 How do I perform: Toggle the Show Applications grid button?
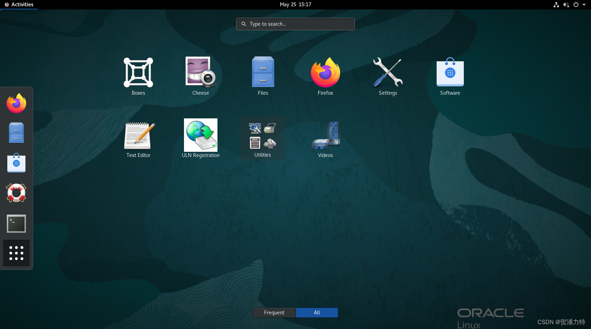pos(16,253)
